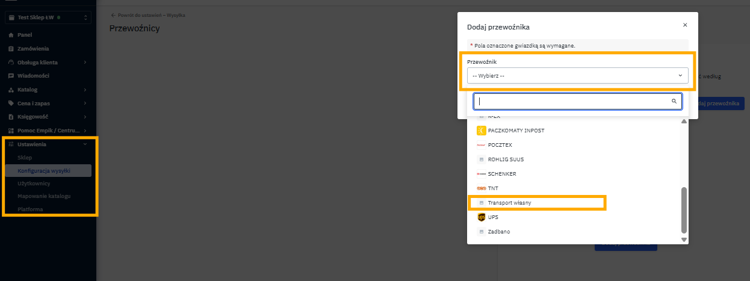
Task: Select Transport własny from carrier list
Action: (509, 203)
